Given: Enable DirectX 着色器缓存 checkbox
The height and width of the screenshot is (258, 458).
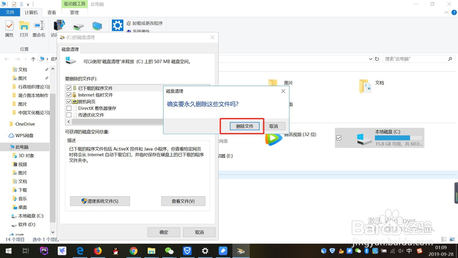Looking at the screenshot, I should [x=69, y=108].
